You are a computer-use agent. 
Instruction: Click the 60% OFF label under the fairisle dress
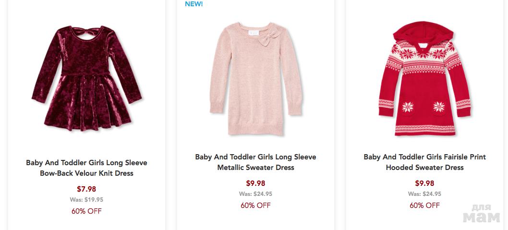coord(424,206)
